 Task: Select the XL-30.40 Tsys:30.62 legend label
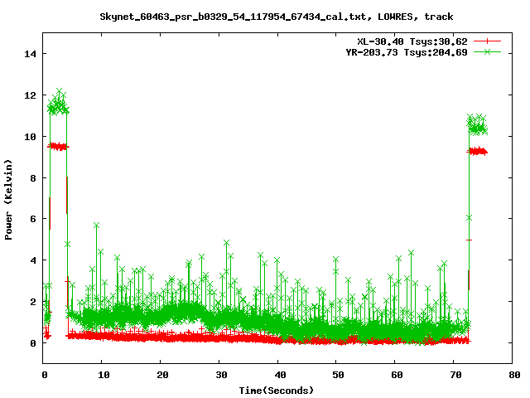412,41
